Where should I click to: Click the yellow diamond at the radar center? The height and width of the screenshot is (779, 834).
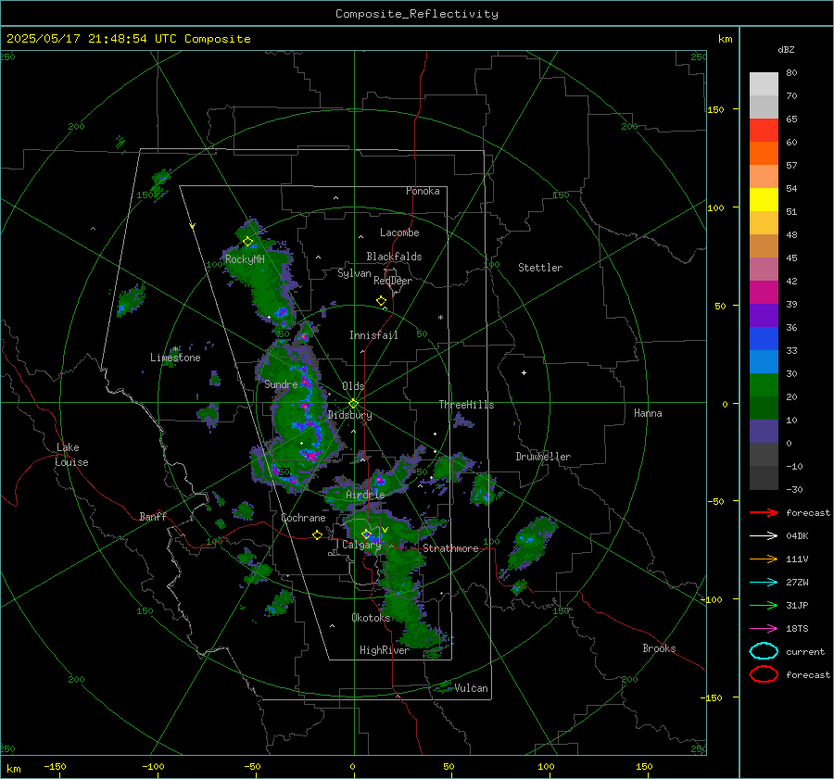point(354,404)
